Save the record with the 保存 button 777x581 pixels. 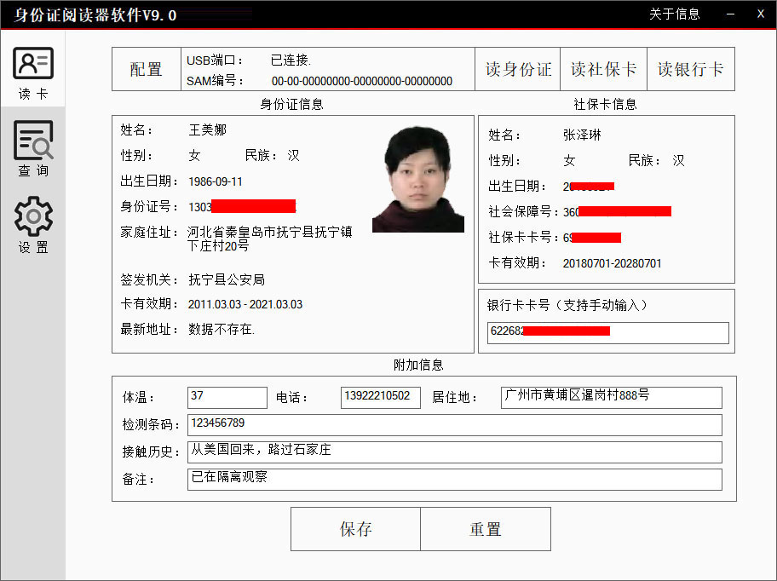click(x=355, y=528)
